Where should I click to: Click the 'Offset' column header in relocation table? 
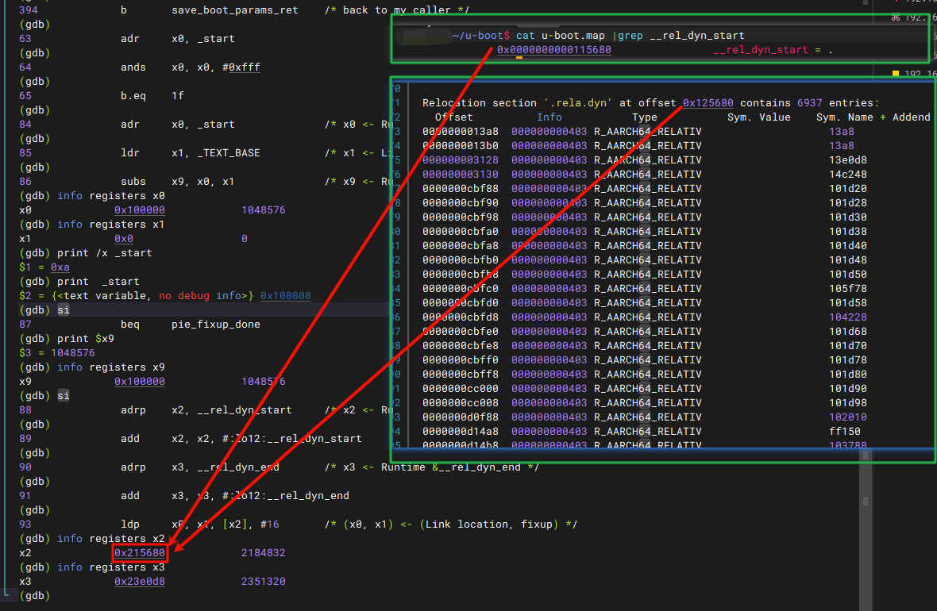coord(453,117)
